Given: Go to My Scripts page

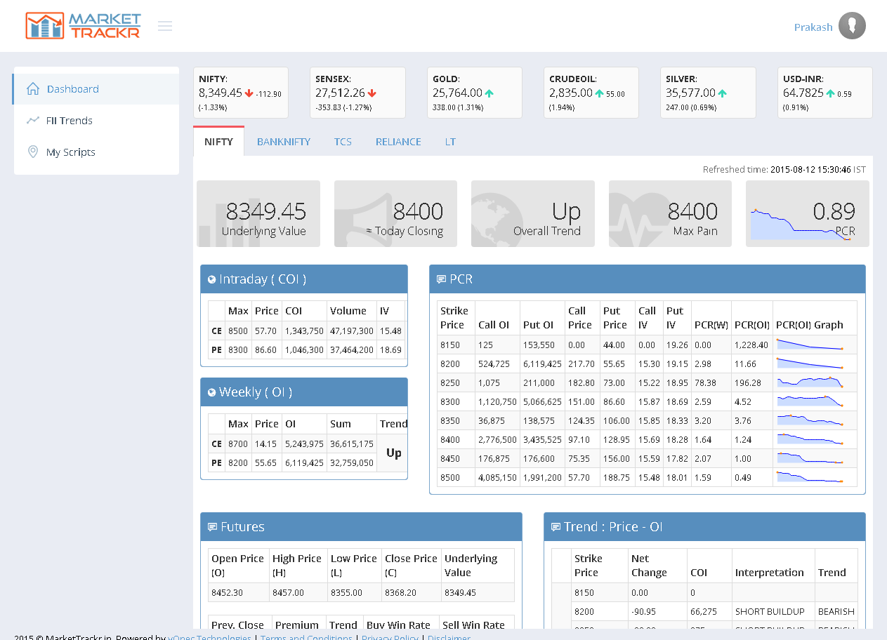Looking at the screenshot, I should pyautogui.click(x=71, y=152).
